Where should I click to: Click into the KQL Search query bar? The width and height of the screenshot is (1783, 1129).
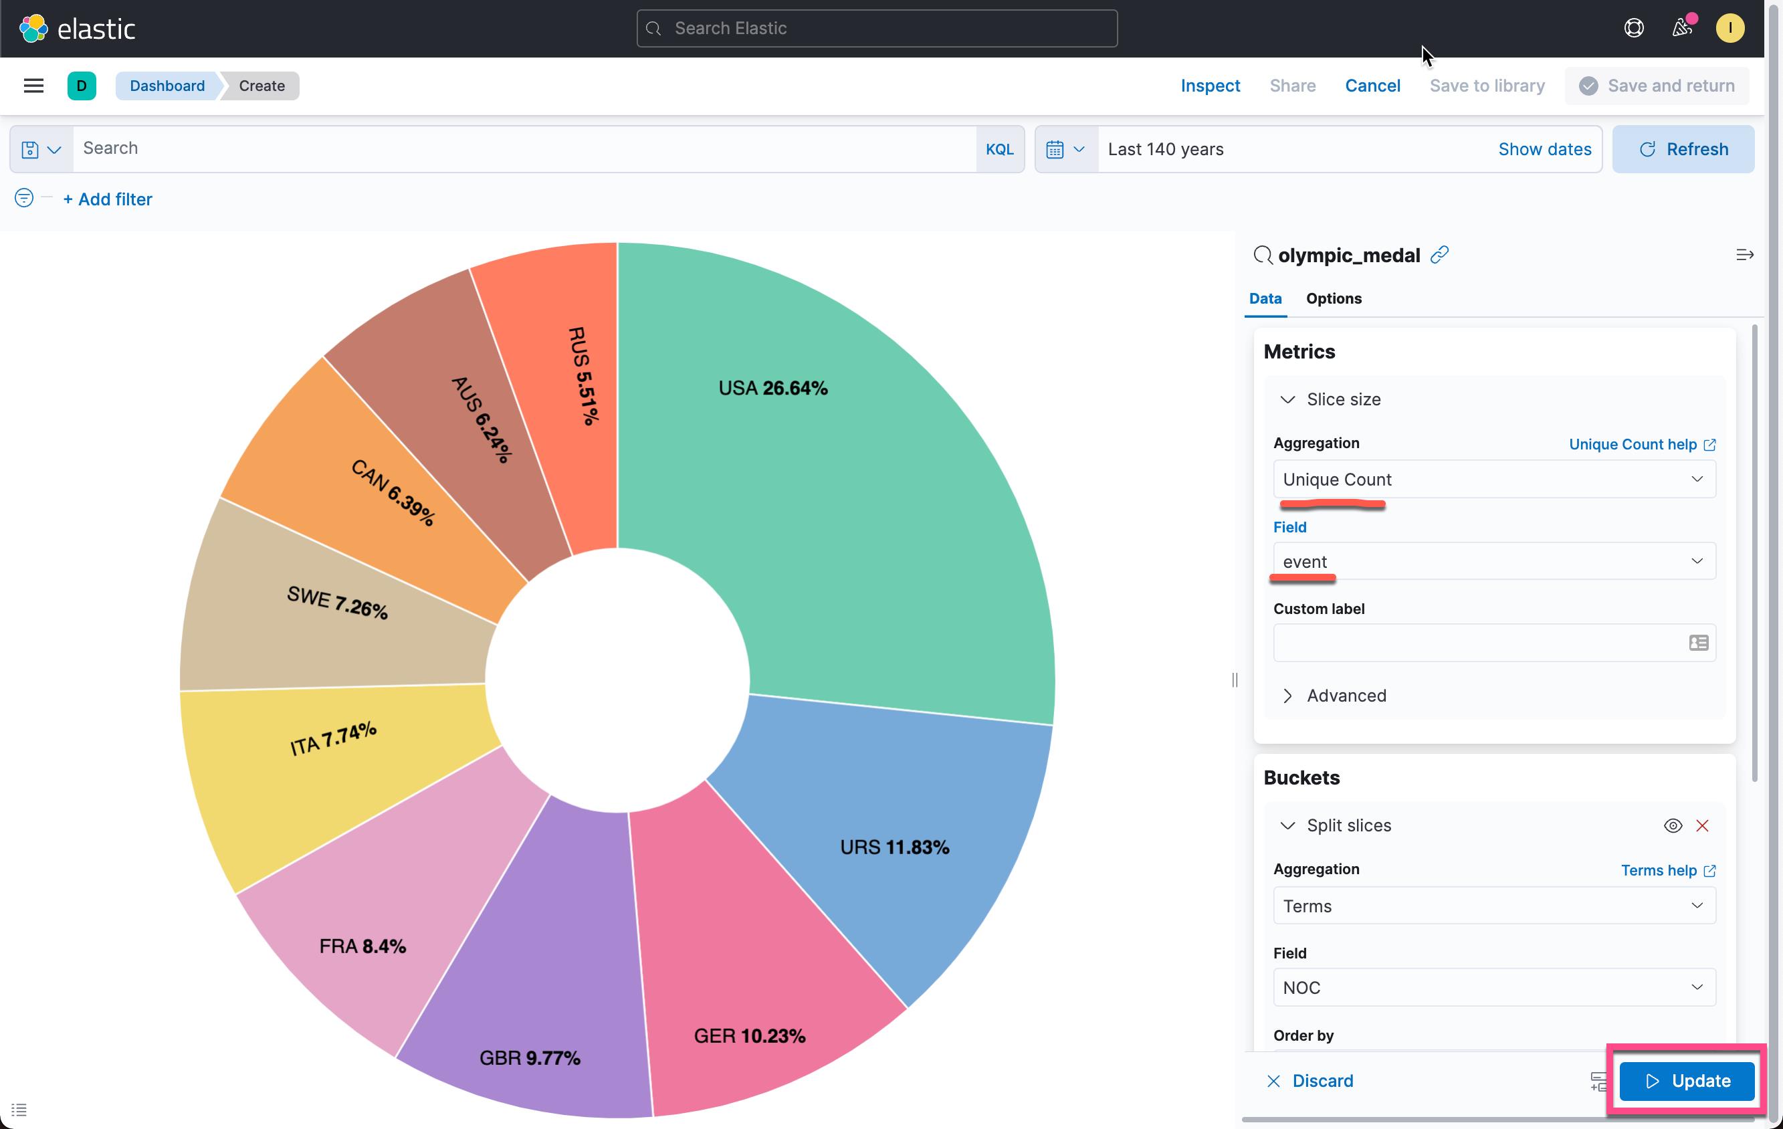[x=524, y=148]
